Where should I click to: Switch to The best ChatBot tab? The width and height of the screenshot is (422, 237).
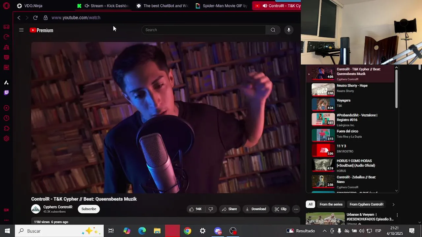point(162,6)
